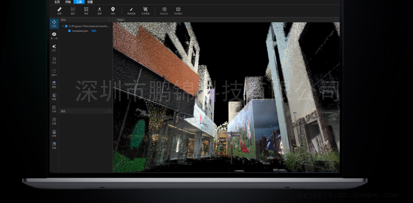This screenshot has width=413, height=203.
Task: Click the delete link beside metadata.json
Action: tap(94, 31)
